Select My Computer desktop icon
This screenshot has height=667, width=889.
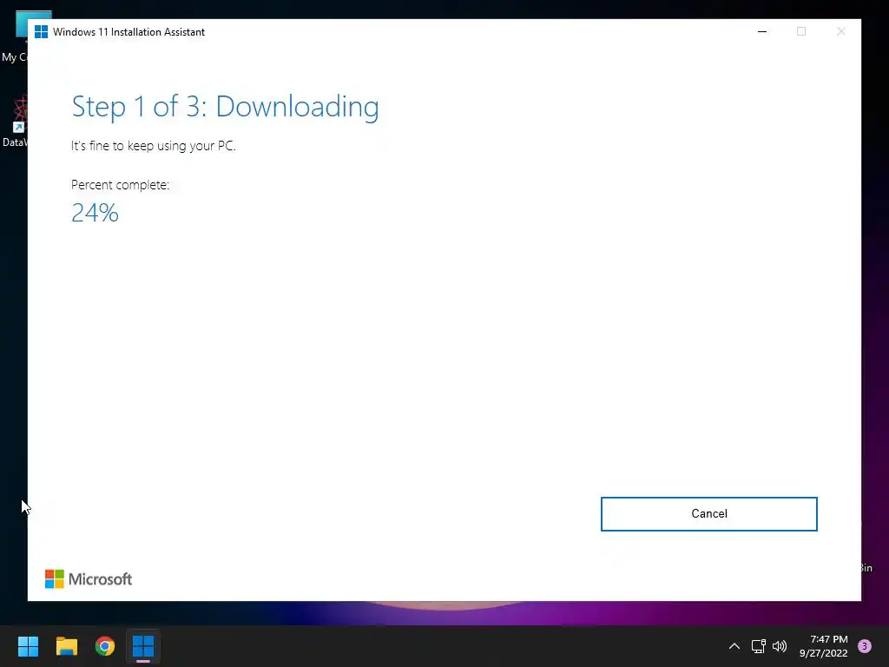[15, 36]
